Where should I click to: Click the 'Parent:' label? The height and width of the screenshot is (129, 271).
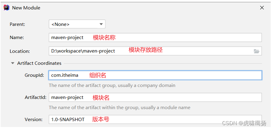coord(17,24)
